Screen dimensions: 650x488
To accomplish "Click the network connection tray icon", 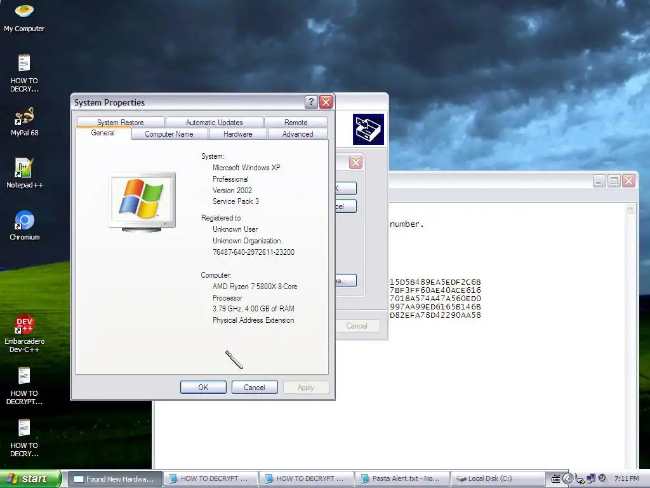I will point(591,479).
